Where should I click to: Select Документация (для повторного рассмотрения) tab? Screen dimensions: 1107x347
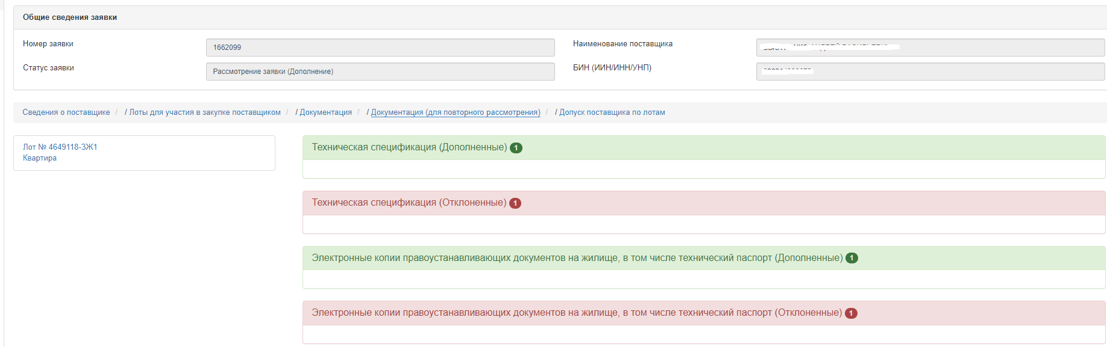point(455,112)
